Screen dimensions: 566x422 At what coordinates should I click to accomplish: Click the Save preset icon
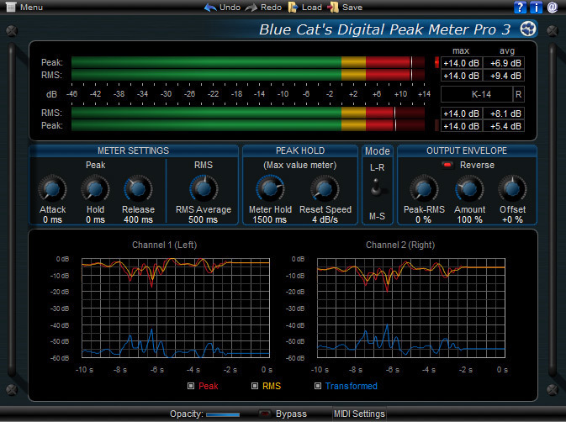point(333,8)
